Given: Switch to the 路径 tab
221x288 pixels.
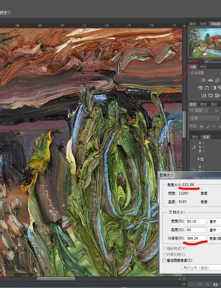Looking at the screenshot, I should click(x=214, y=104).
